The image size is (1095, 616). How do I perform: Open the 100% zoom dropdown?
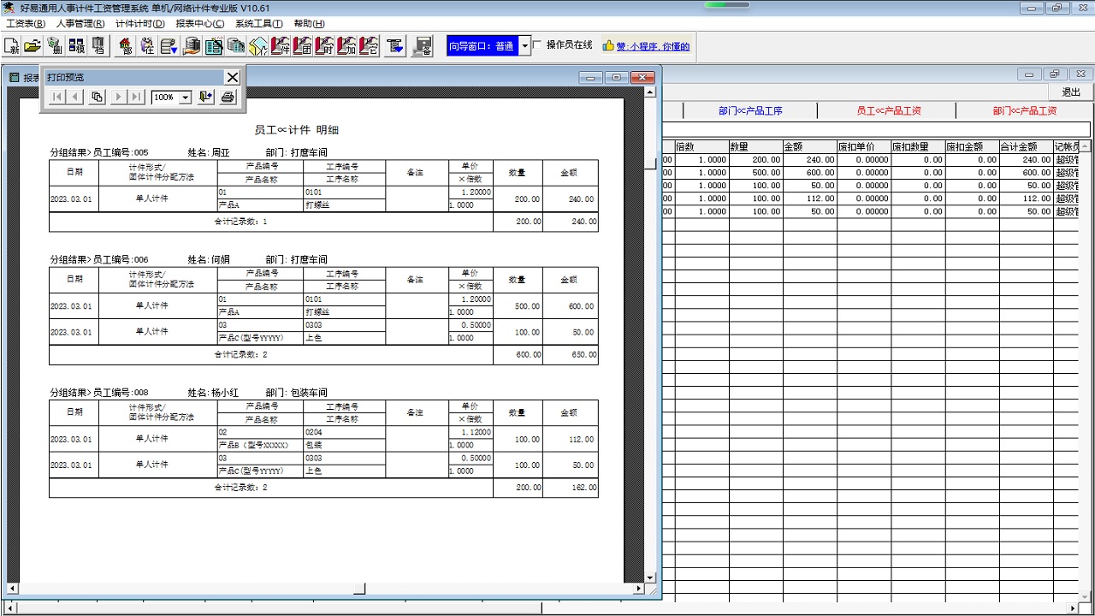click(185, 98)
